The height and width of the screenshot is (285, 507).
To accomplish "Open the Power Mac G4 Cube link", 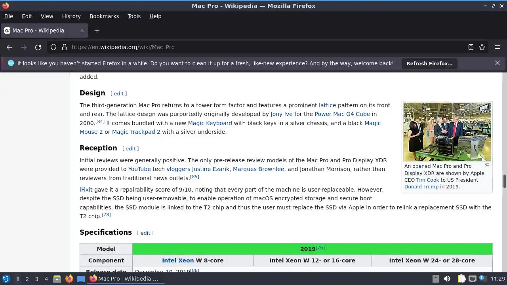I will click(x=342, y=114).
